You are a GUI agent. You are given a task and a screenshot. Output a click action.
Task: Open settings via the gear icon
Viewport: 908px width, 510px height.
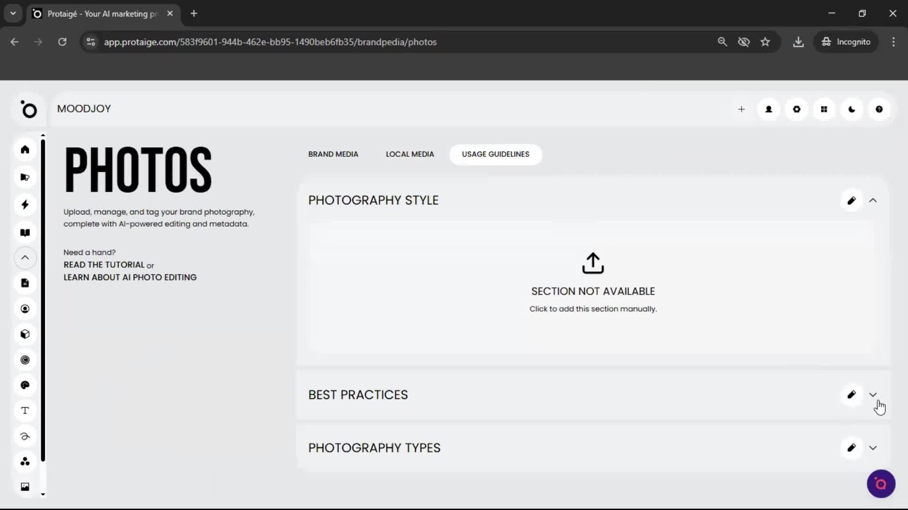pos(796,109)
